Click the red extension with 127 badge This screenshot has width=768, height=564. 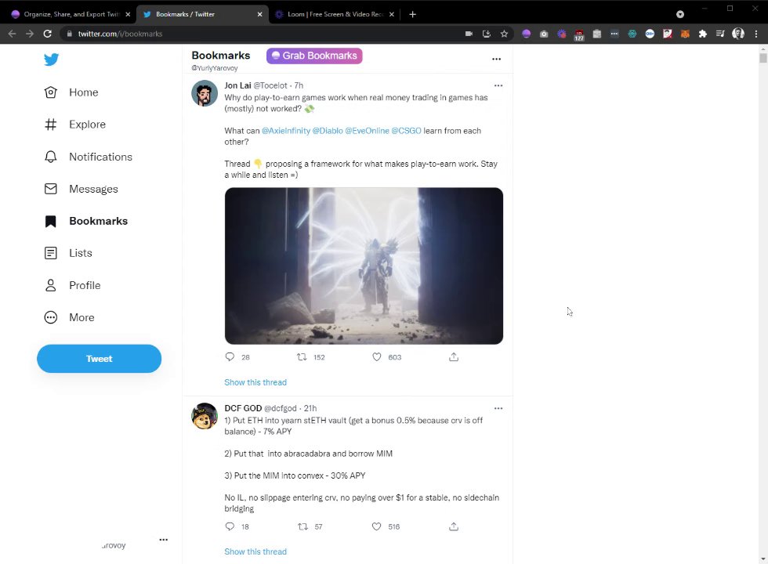point(579,34)
